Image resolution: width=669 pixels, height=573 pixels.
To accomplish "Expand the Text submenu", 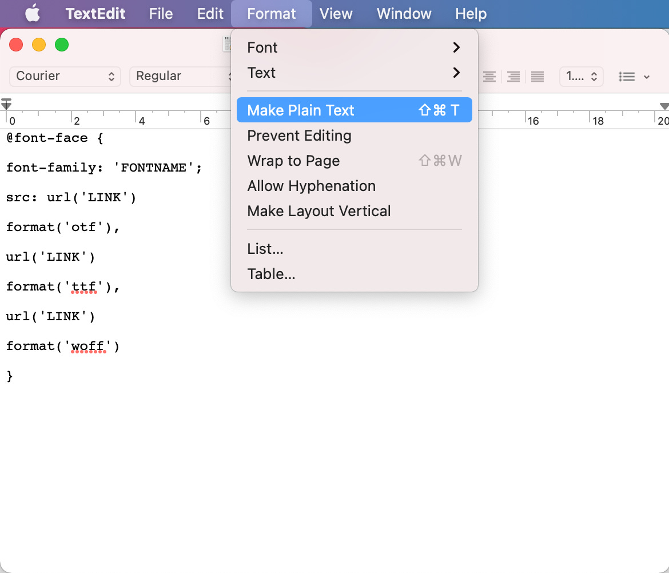I will [354, 73].
